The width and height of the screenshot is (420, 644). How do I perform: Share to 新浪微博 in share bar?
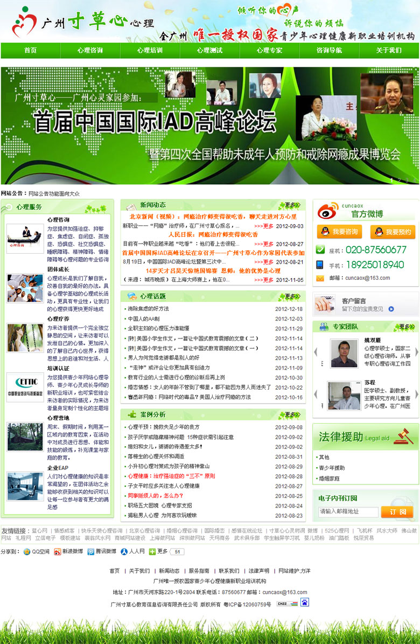click(58, 551)
